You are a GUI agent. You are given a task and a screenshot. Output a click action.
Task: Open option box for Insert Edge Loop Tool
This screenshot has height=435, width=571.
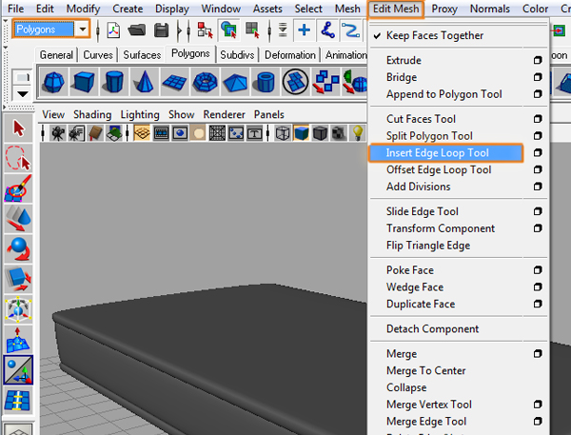538,152
